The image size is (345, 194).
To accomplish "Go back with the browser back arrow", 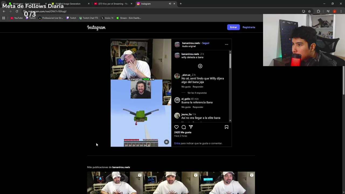I will 4,11.
